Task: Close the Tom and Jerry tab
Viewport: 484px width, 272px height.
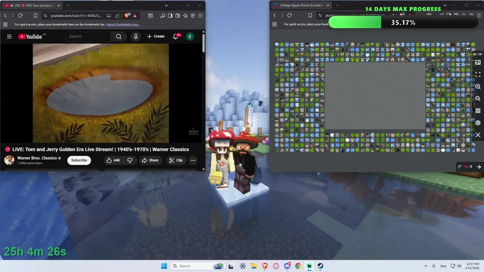Action: (x=59, y=5)
